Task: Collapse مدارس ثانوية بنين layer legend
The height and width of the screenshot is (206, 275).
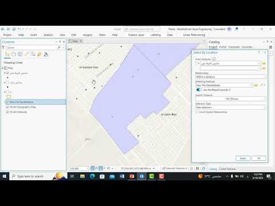Action: [5, 73]
